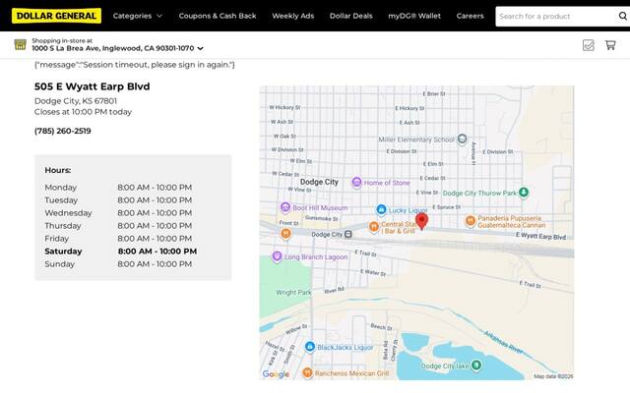Open the shopping cart
The width and height of the screenshot is (630, 393).
click(610, 45)
